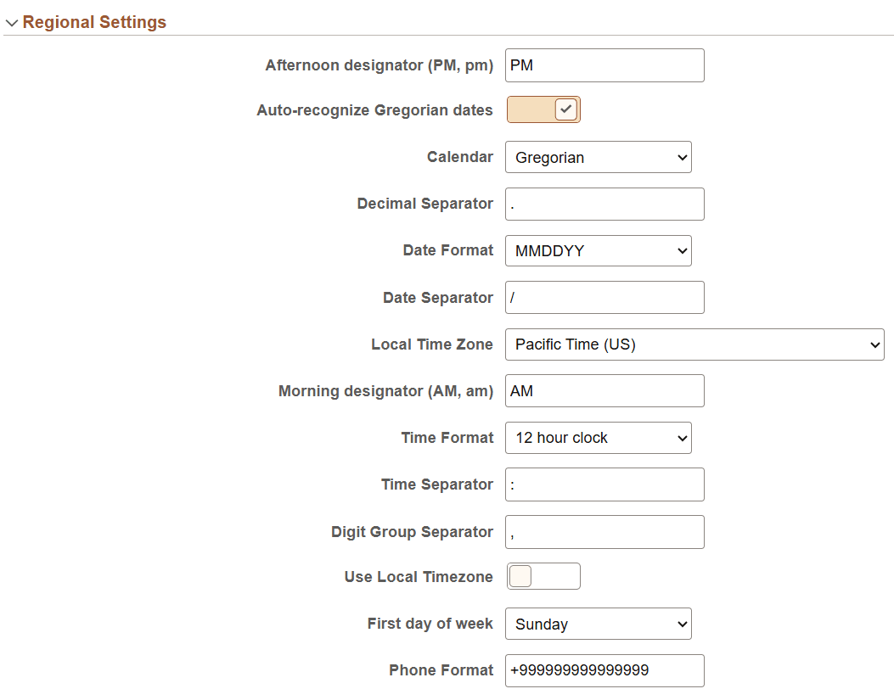Click the Date Separator field
894x700 pixels.
pyautogui.click(x=604, y=297)
